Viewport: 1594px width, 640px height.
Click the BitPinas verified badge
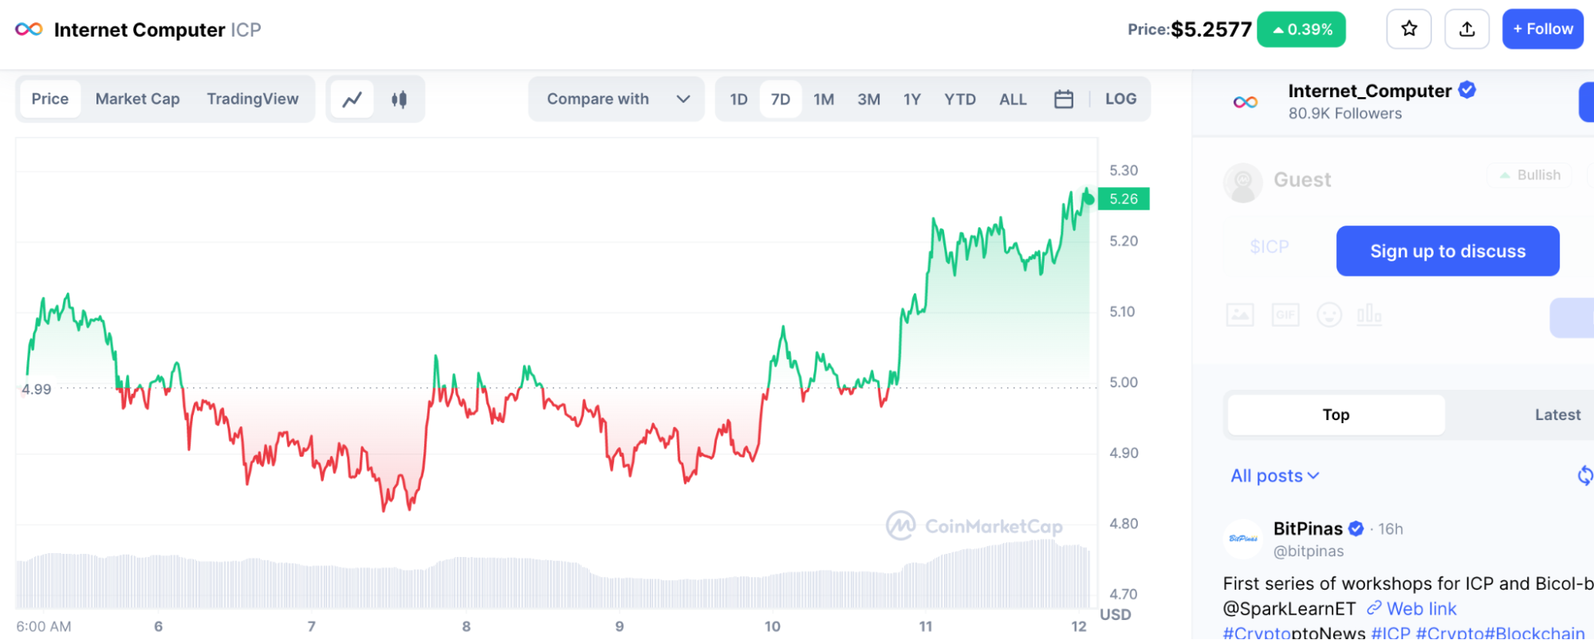[1356, 528]
